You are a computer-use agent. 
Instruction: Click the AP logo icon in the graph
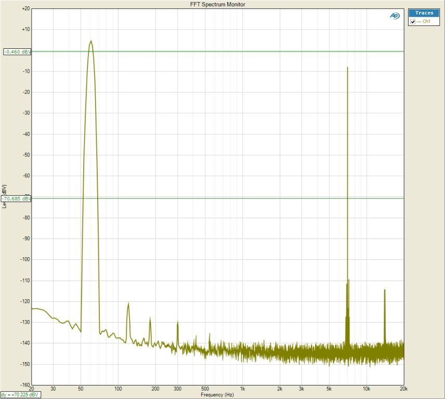point(395,16)
